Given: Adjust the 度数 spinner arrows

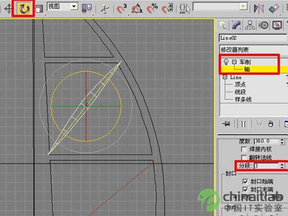Looking at the screenshot, I should [x=282, y=142].
